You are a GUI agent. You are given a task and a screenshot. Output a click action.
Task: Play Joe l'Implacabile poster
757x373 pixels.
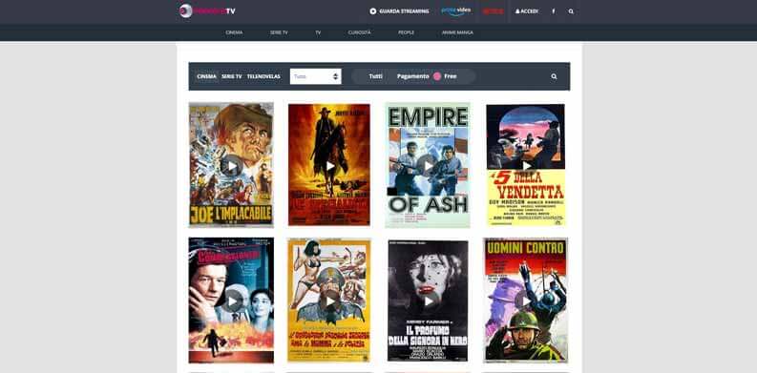tap(231, 164)
